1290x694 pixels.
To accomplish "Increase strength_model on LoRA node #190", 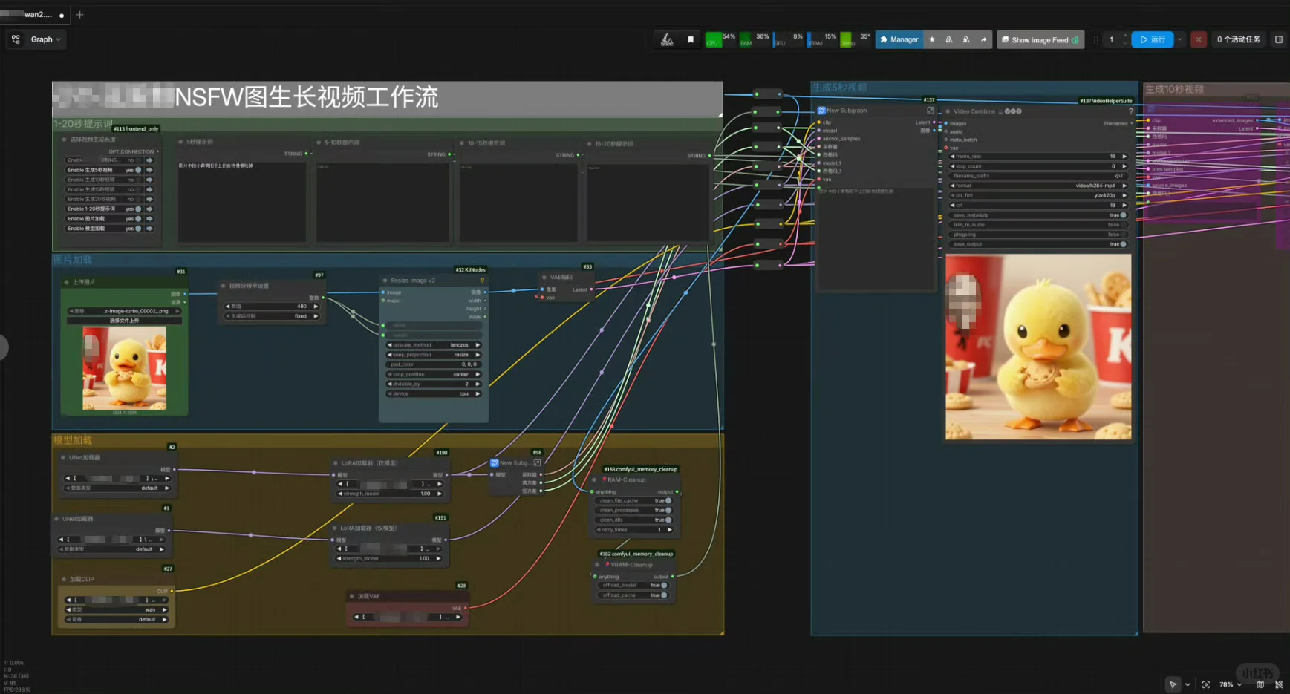I will [440, 494].
